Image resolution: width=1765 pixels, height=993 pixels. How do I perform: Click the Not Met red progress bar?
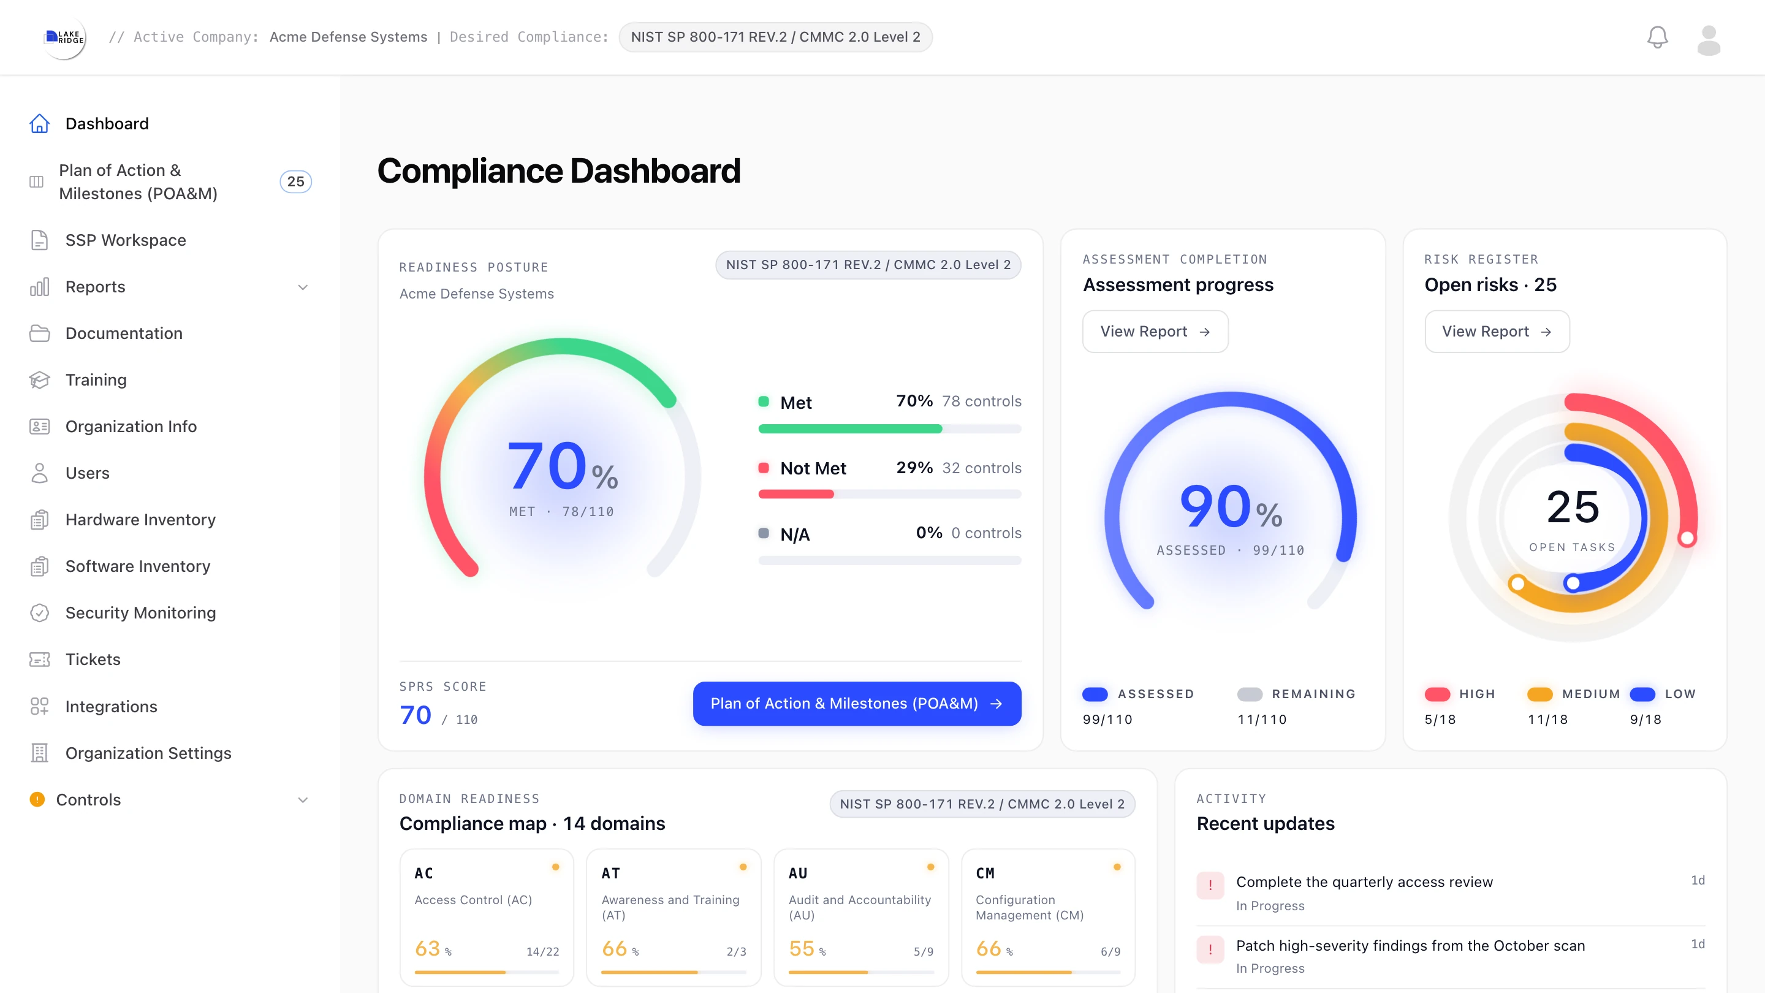(889, 493)
